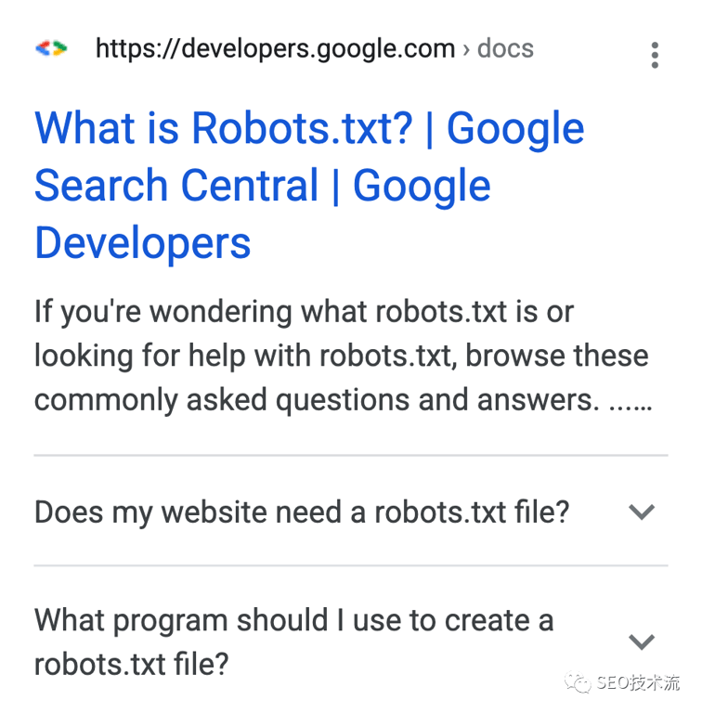Click the "robots.txt file?" line of second question
702x713 pixels.
[132, 665]
